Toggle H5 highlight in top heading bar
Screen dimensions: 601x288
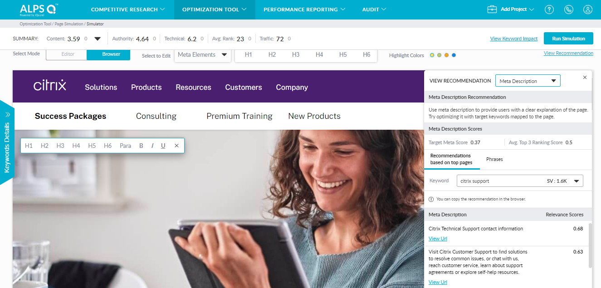[343, 54]
